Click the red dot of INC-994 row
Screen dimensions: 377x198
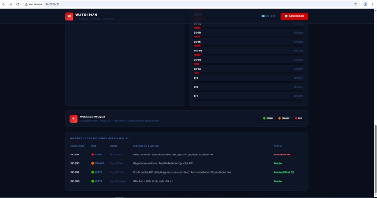pyautogui.click(x=93, y=154)
